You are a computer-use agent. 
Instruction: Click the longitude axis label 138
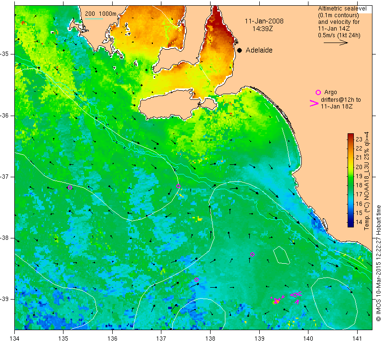210,339
